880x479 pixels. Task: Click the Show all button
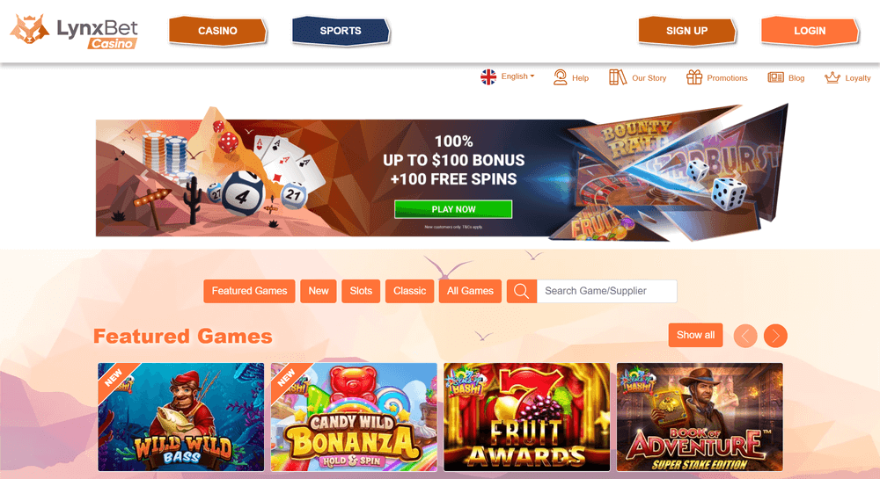(695, 335)
